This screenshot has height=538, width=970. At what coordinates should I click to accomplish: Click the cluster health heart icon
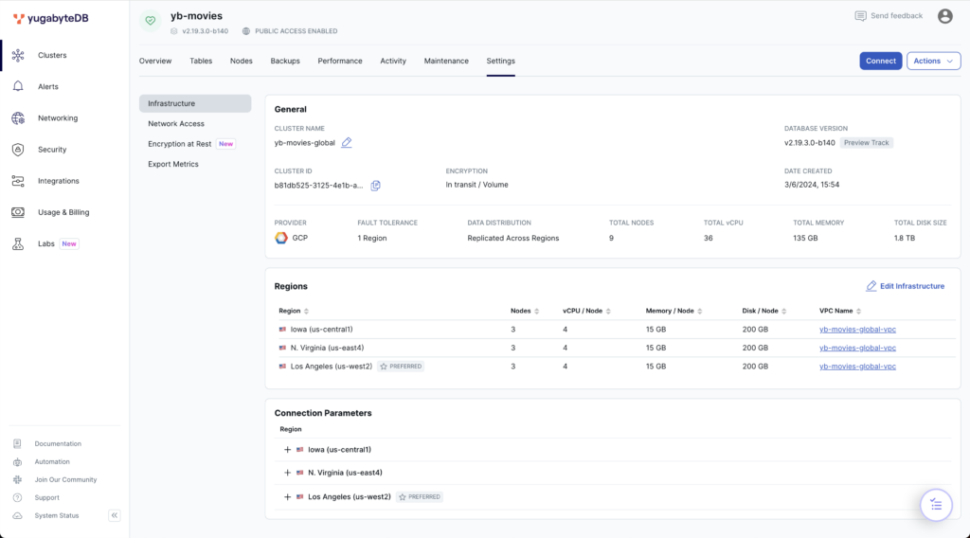click(151, 21)
